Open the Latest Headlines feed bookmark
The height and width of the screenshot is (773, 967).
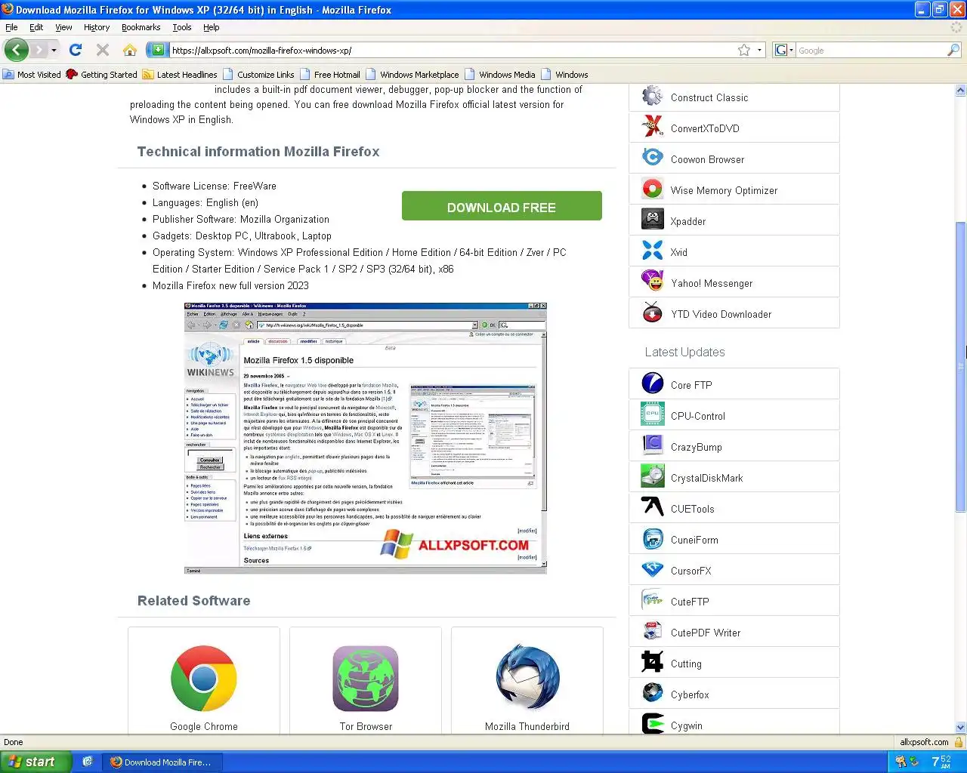point(180,75)
